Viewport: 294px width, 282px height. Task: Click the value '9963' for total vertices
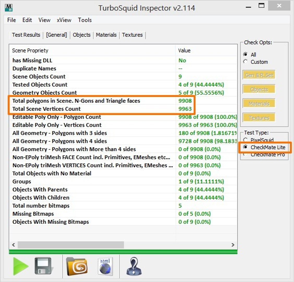pos(185,109)
